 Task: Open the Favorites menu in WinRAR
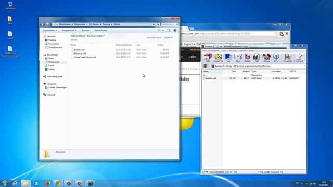pos(233,51)
